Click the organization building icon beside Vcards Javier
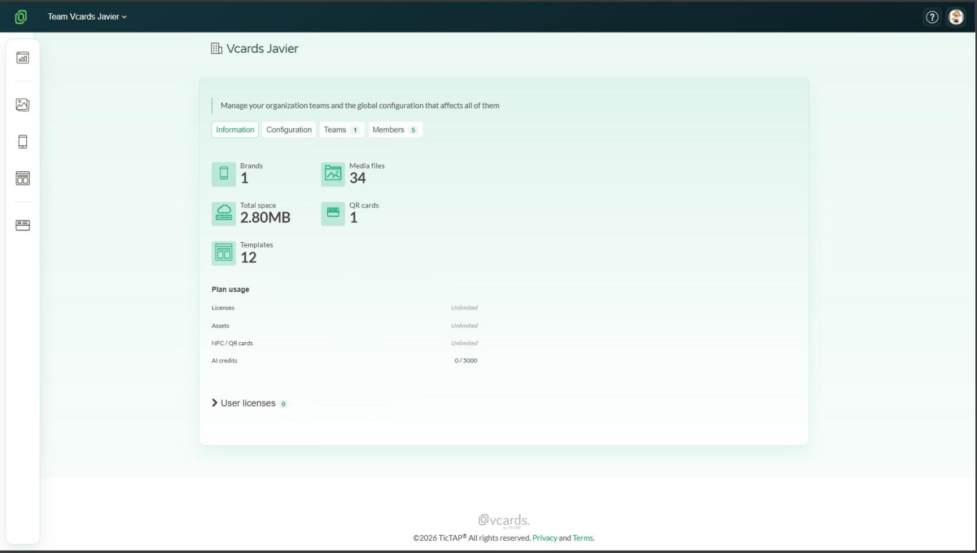Screen dimensions: 977x553 (216, 49)
